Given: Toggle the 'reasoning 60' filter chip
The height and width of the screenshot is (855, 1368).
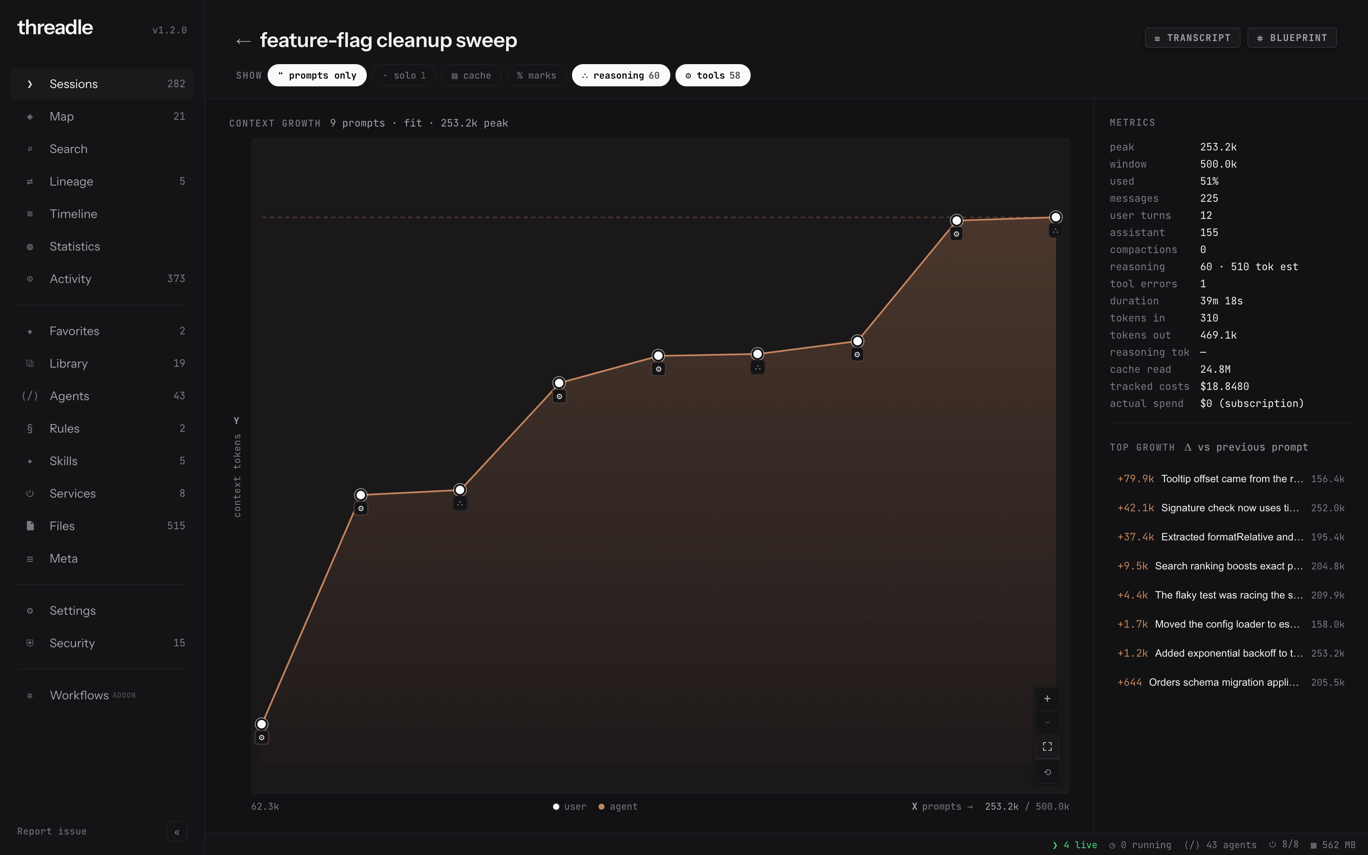Looking at the screenshot, I should coord(621,75).
